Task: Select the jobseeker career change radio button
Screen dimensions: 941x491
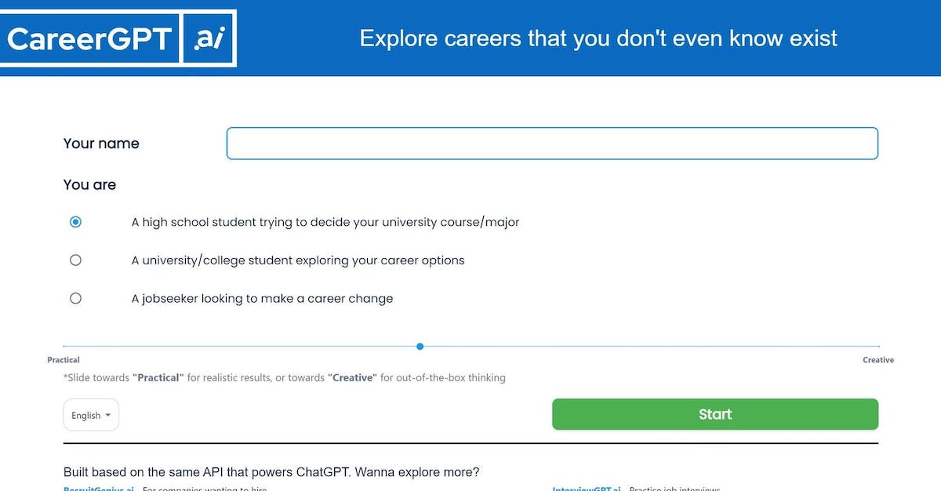Action: tap(75, 298)
